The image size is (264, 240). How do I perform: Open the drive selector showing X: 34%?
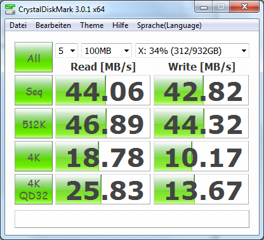pos(192,51)
